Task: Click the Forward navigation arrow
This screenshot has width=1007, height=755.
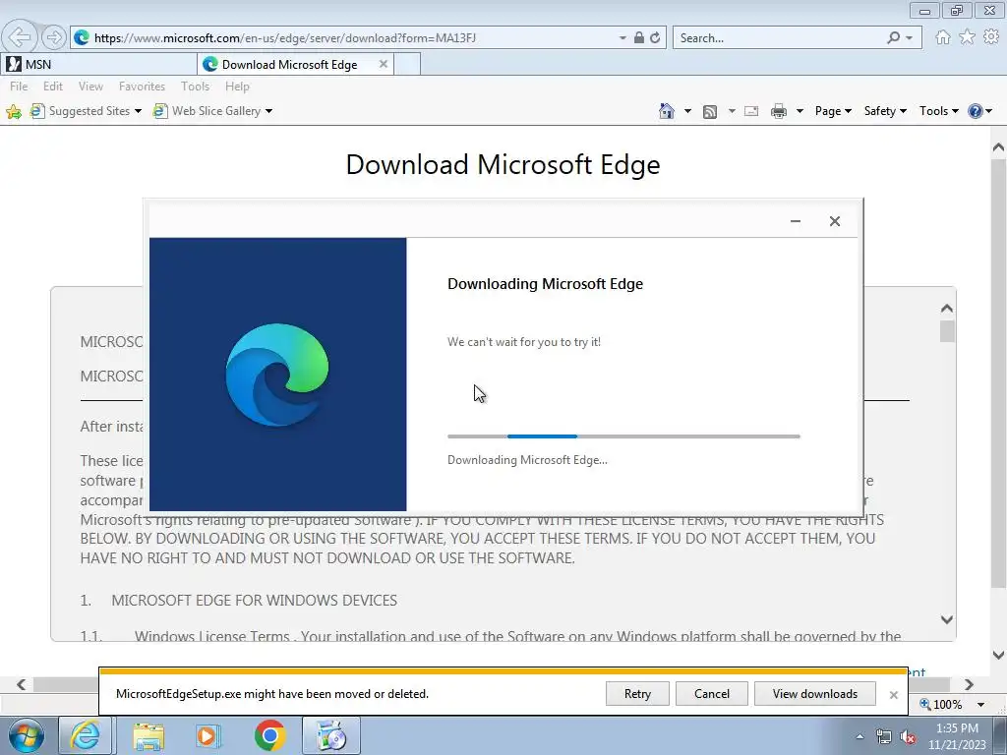Action: click(x=54, y=37)
